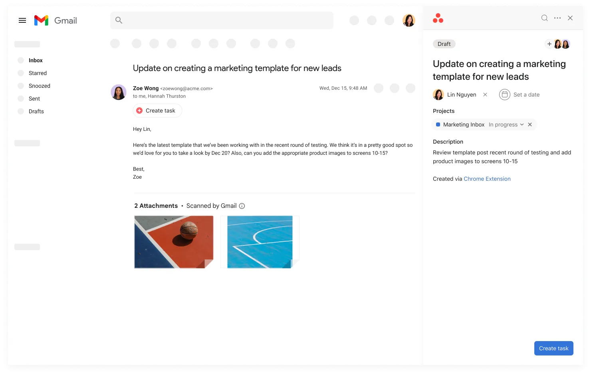
Task: Click the blue Create task button
Action: [553, 348]
